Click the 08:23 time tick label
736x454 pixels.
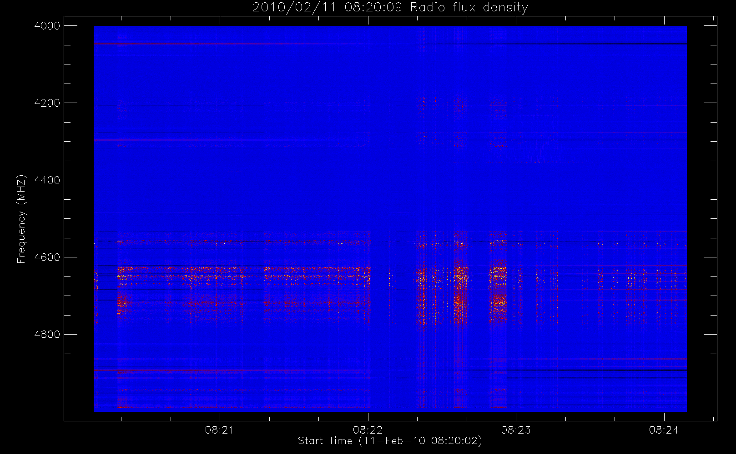click(516, 430)
